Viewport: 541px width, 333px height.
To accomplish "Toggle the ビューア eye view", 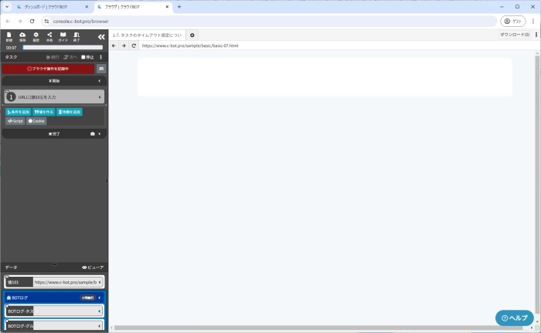I will pyautogui.click(x=92, y=267).
